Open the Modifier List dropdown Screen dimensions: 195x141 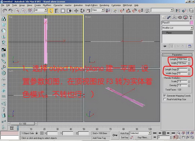point(177,28)
